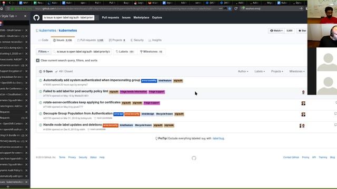
Task: Open the rotate-server-certificates issue
Action: 82,102
